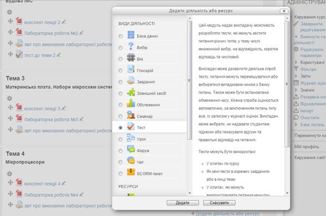Screen dimensions: 326x216
Task: Select the Форум radio button
Action: (120, 150)
